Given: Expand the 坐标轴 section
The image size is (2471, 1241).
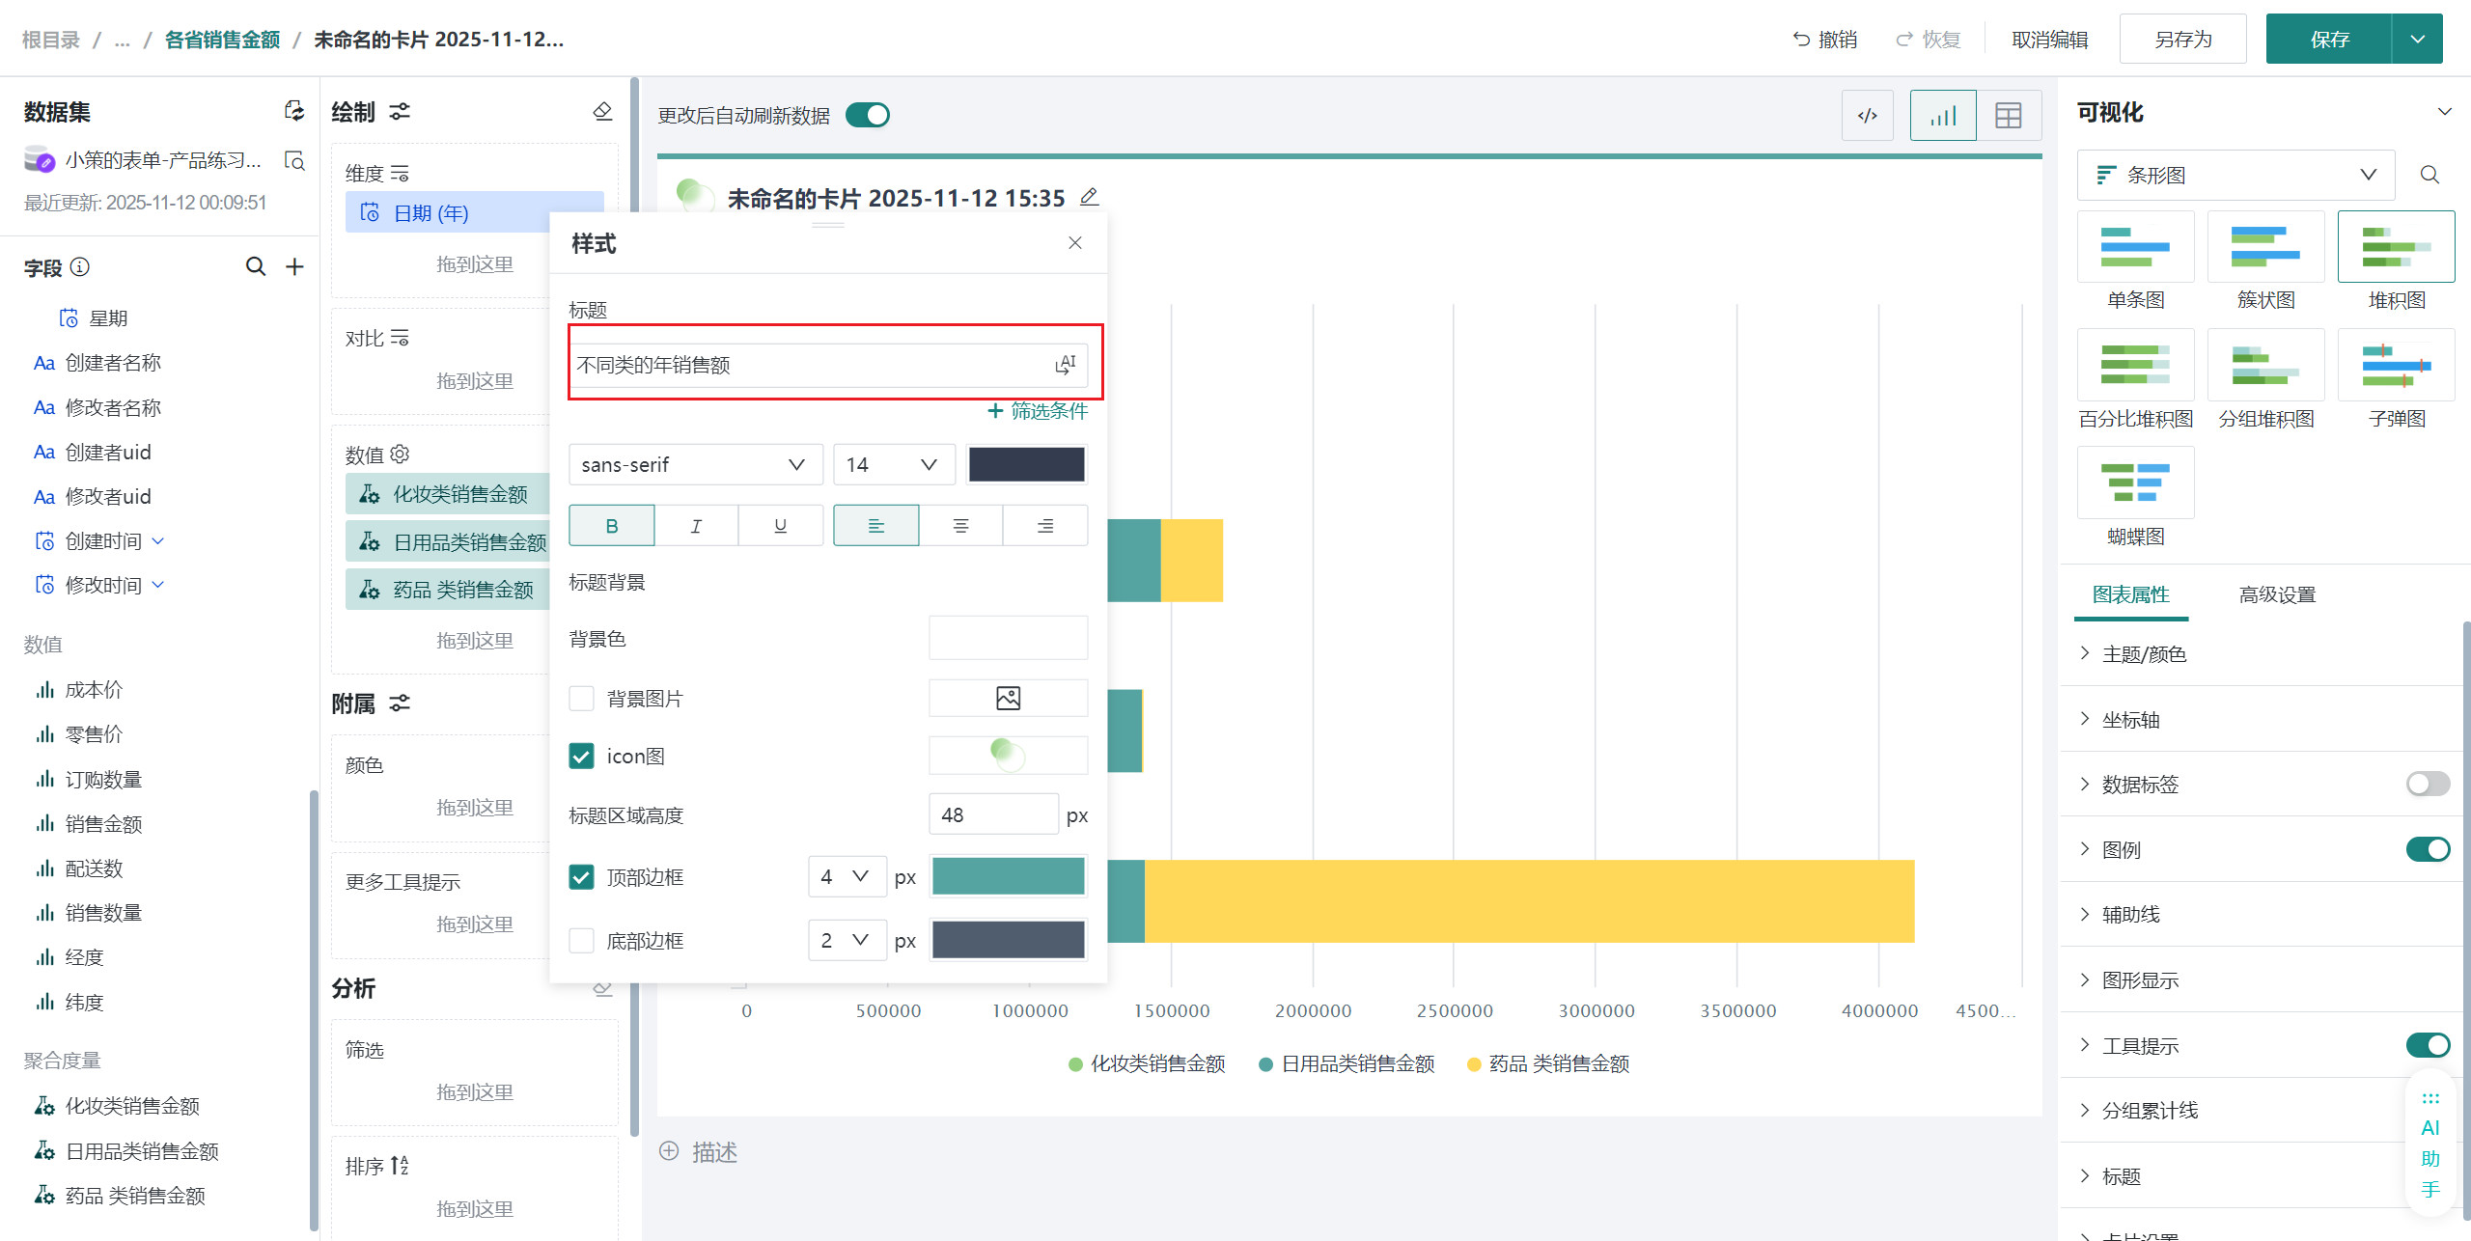Looking at the screenshot, I should pyautogui.click(x=2131, y=720).
